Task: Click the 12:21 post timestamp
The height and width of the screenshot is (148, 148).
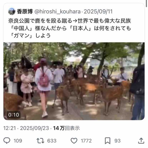Action: [10, 128]
